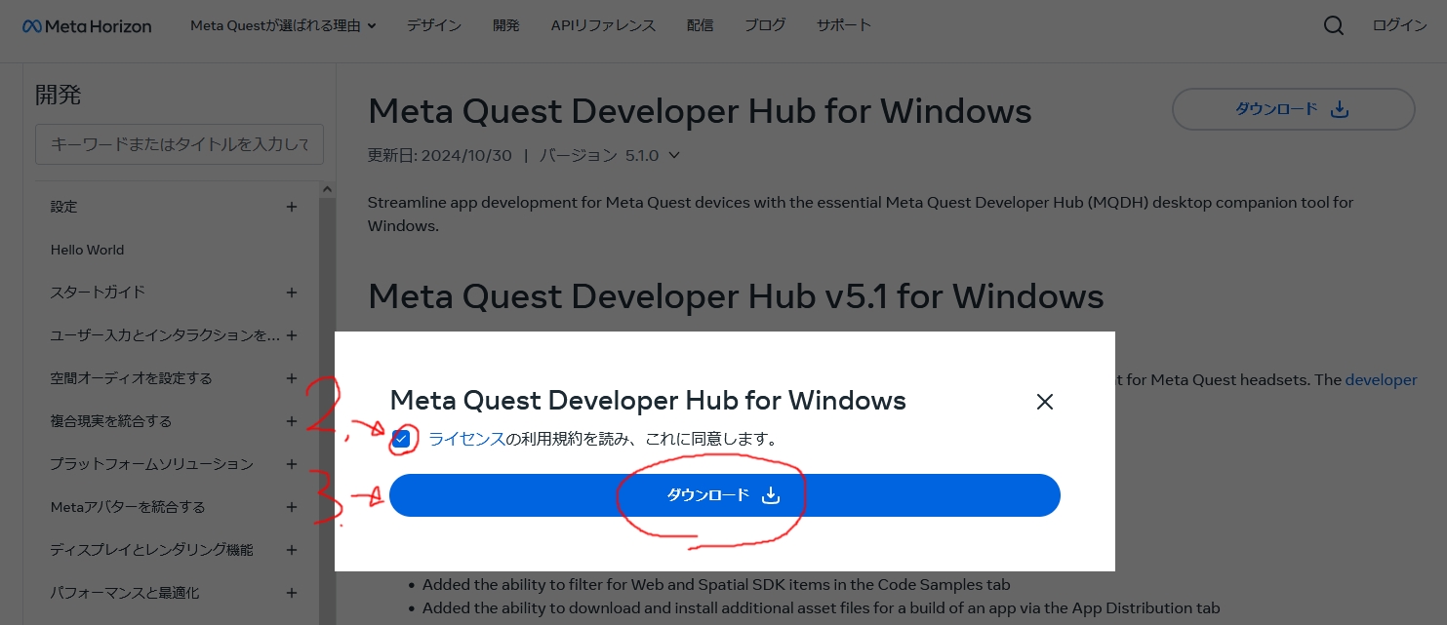Click the download arrow icon in the header button
This screenshot has width=1447, height=625.
[x=1340, y=109]
